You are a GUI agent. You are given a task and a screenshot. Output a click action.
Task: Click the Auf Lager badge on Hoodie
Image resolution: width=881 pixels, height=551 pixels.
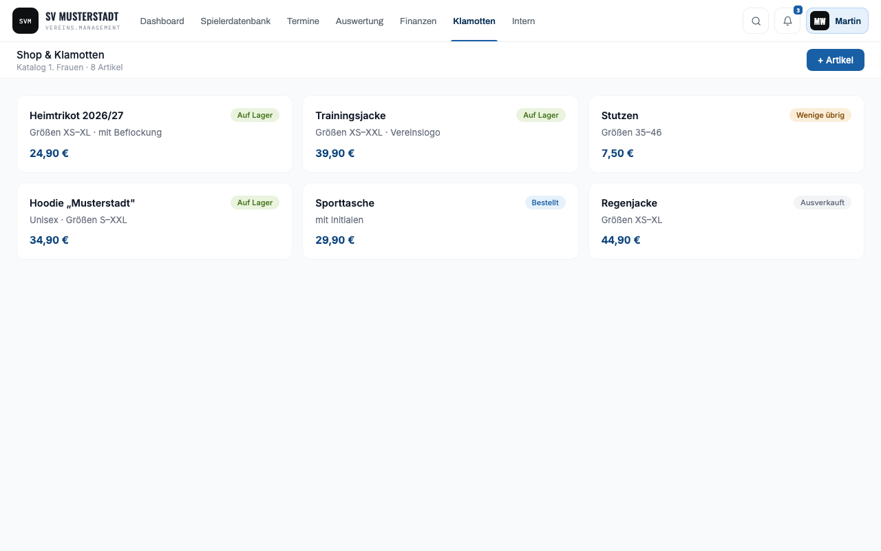point(255,202)
